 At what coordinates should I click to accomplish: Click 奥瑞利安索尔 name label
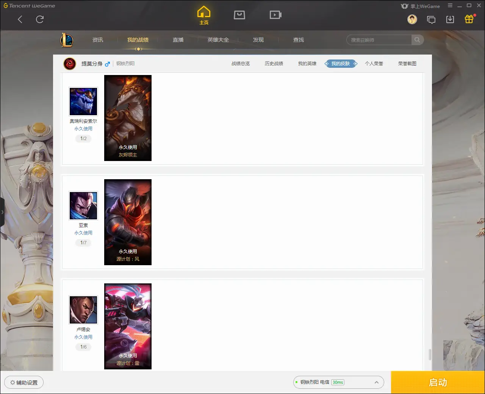83,121
